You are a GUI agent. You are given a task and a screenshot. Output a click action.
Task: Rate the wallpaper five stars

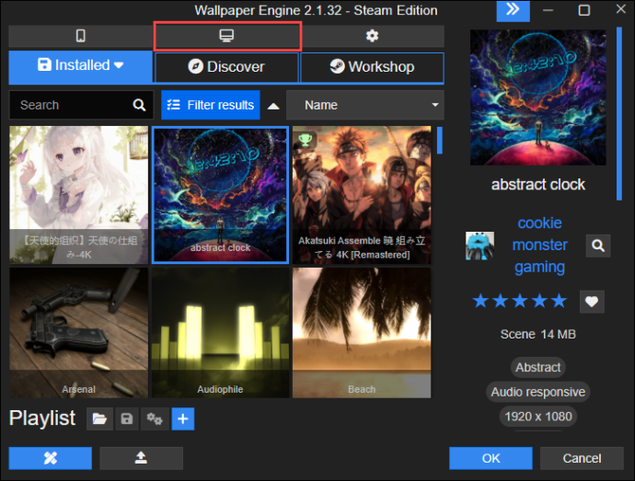point(560,302)
